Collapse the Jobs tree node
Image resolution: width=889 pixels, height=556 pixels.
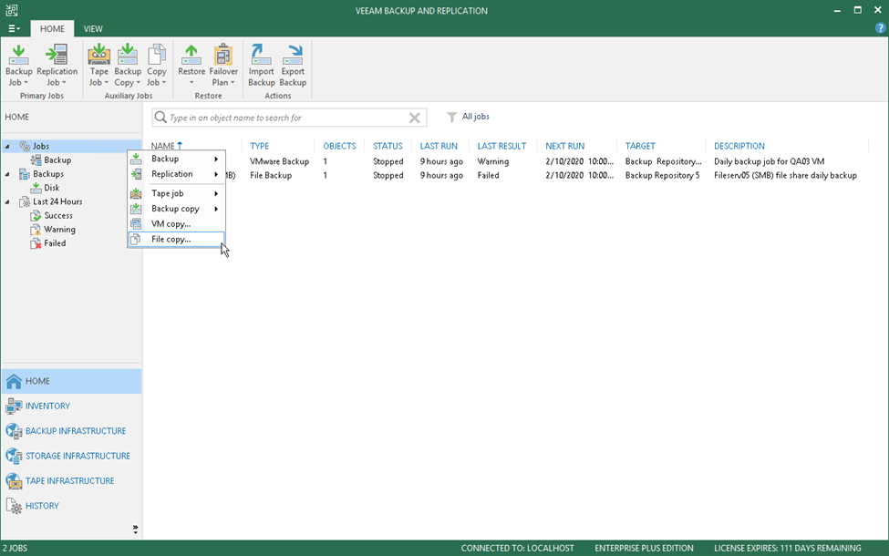[x=7, y=145]
